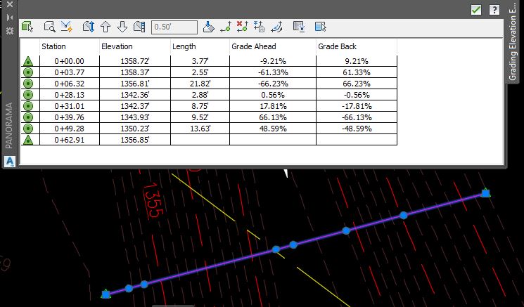
Task: Select grade back cell 66.23%
Action: point(357,84)
